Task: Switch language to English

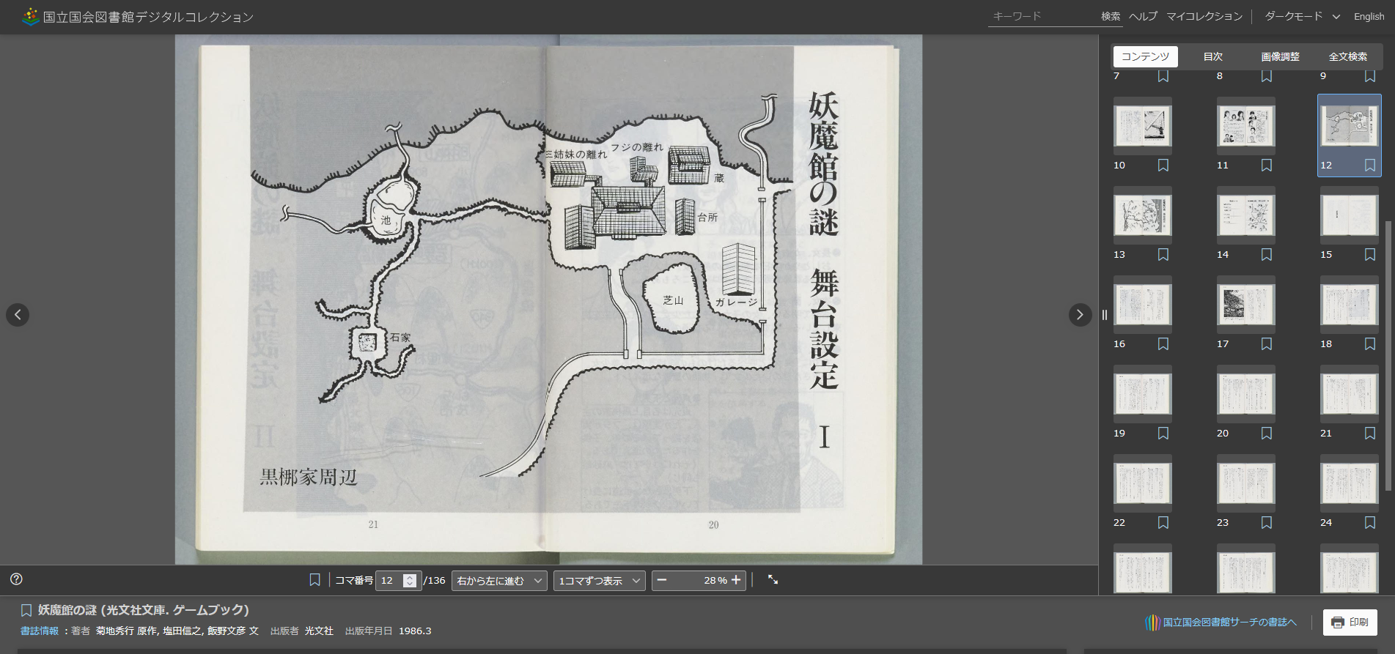Action: pos(1369,16)
